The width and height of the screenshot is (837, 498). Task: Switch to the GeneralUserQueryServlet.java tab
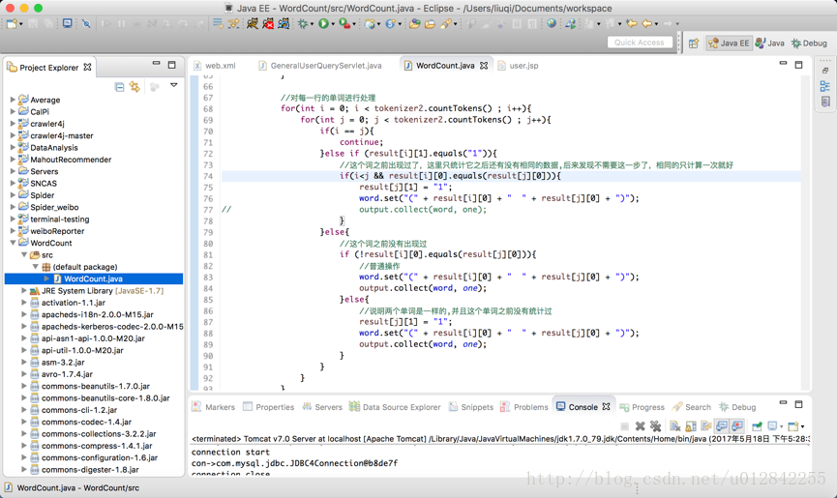point(319,66)
